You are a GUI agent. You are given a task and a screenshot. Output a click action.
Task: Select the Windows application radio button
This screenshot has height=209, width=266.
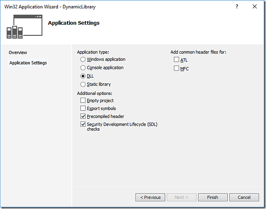coord(83,60)
